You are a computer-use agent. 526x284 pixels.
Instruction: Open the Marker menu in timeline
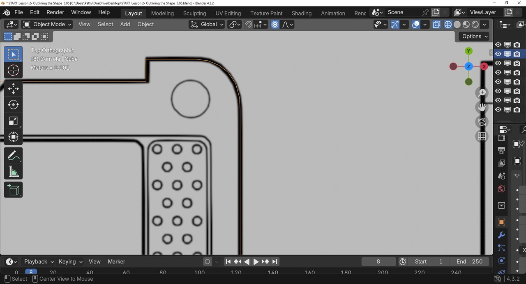(116, 261)
